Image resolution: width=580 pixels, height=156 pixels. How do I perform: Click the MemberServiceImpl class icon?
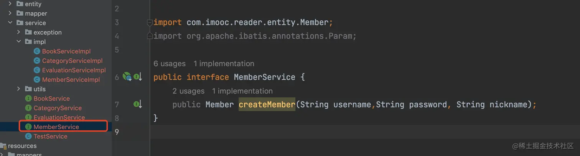point(37,79)
